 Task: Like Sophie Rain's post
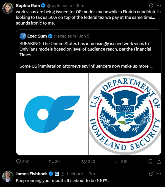(84, 162)
